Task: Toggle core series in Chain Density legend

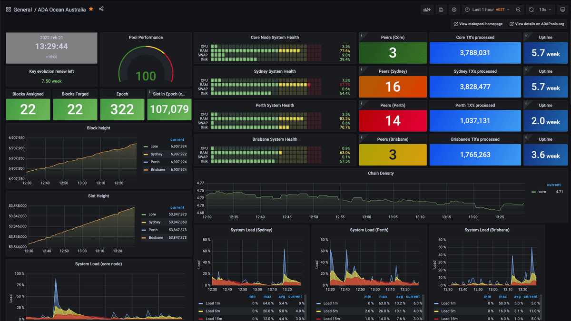Action: (x=542, y=192)
